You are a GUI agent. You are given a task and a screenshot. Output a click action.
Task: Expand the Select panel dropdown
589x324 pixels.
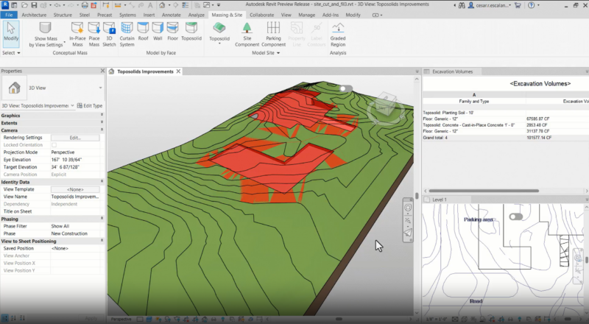coord(11,53)
